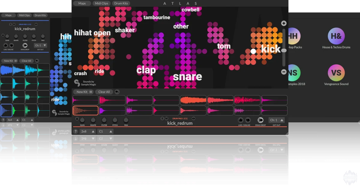Toggle the S solo button in the left window
The width and height of the screenshot is (360, 188).
tap(10, 24)
